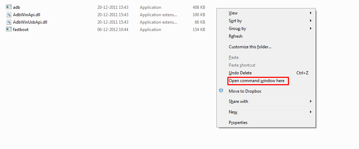Click the date '06-12-2012 10:44'

pyautogui.click(x=113, y=30)
